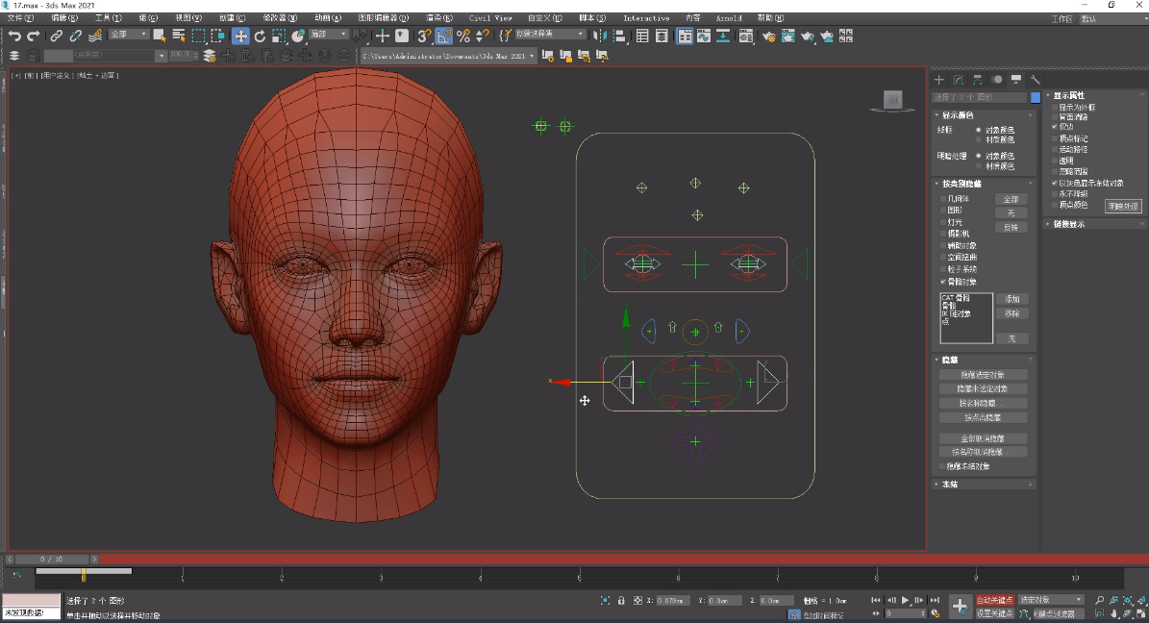This screenshot has height=623, width=1149.
Task: Tick the 摄影机 hide checkbox
Action: click(x=943, y=234)
